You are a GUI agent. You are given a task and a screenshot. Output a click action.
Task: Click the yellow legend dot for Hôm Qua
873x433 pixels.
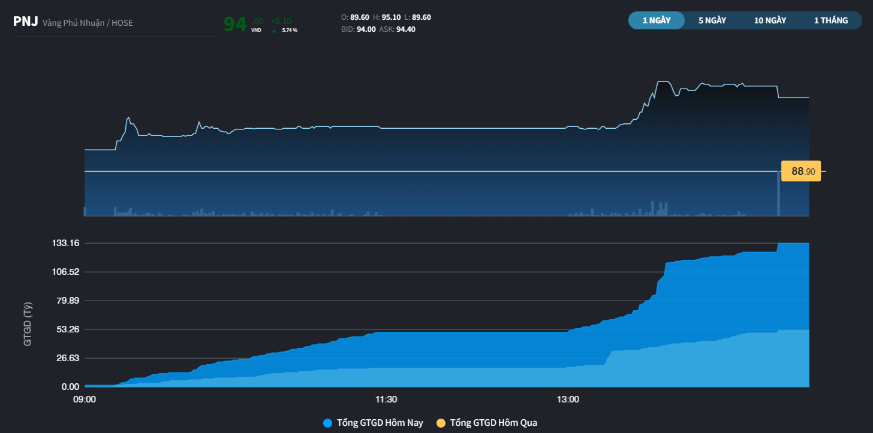441,423
